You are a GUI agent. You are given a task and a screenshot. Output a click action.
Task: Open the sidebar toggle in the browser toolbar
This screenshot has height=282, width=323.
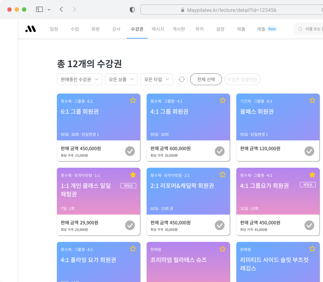[39, 9]
